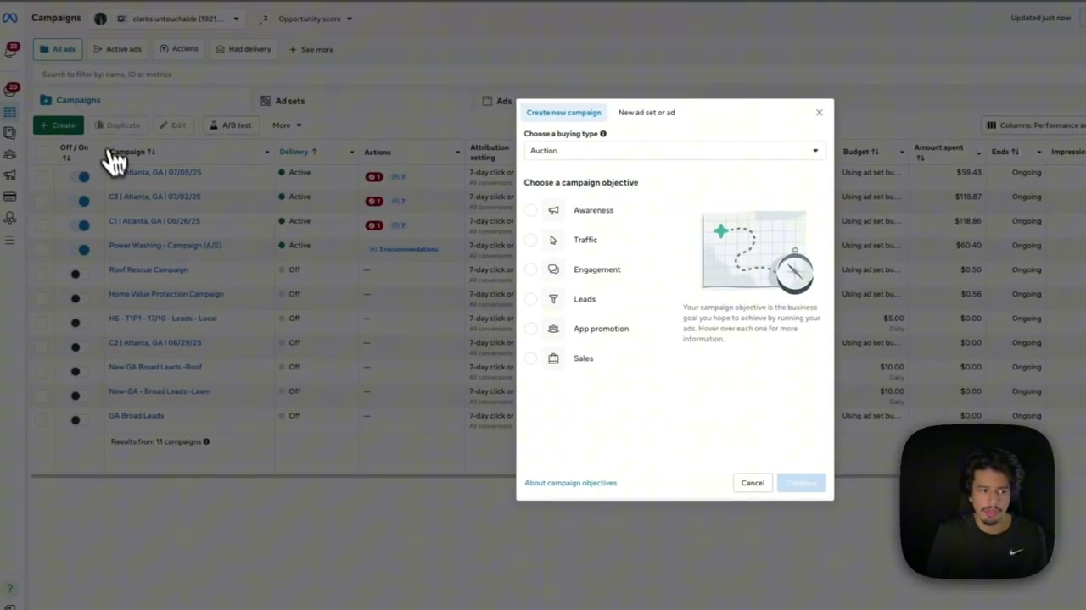Turn on Home Value Protection Campaign toggle
1086x610 pixels.
[x=79, y=298]
